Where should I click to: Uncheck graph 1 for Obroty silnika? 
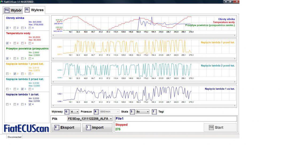click(x=7, y=28)
